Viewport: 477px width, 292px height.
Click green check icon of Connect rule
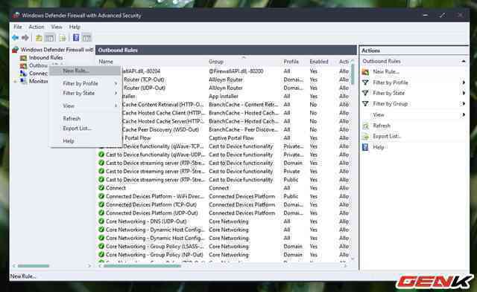tap(101, 188)
